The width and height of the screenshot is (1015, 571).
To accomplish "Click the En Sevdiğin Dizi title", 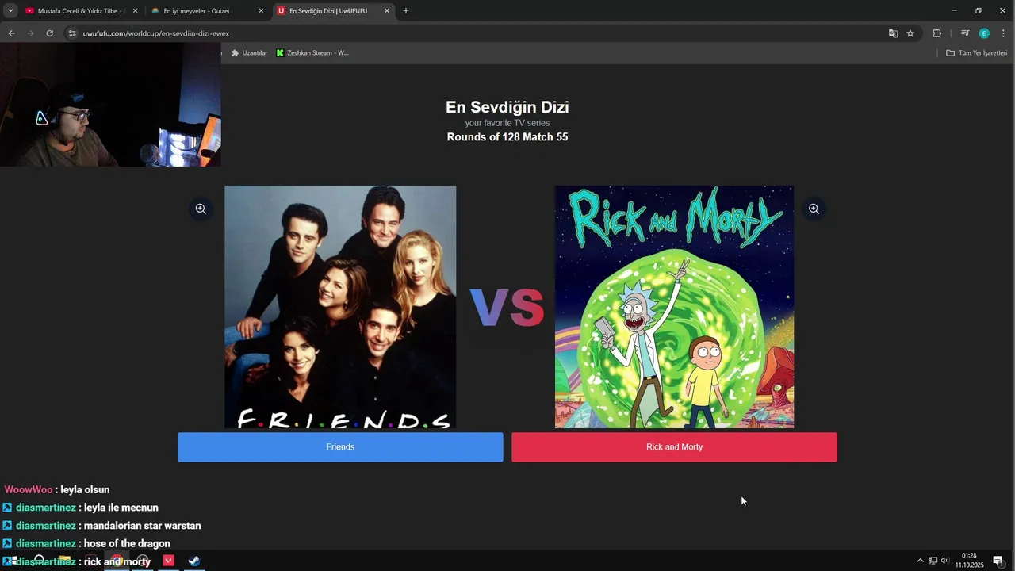I will [507, 107].
